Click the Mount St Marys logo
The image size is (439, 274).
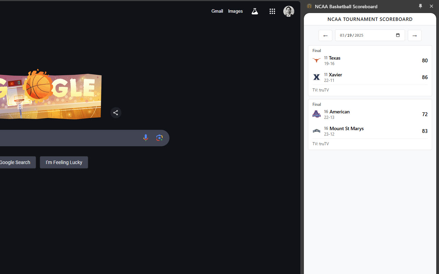[x=317, y=131]
